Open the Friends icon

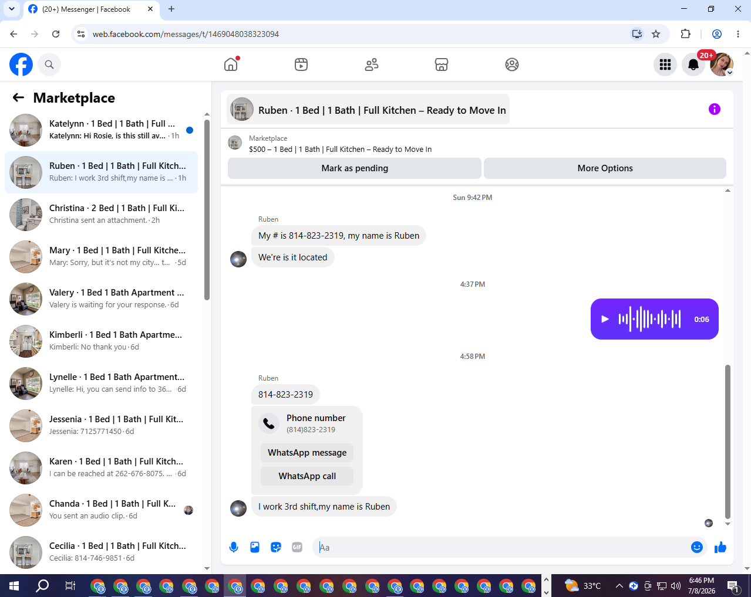click(372, 65)
